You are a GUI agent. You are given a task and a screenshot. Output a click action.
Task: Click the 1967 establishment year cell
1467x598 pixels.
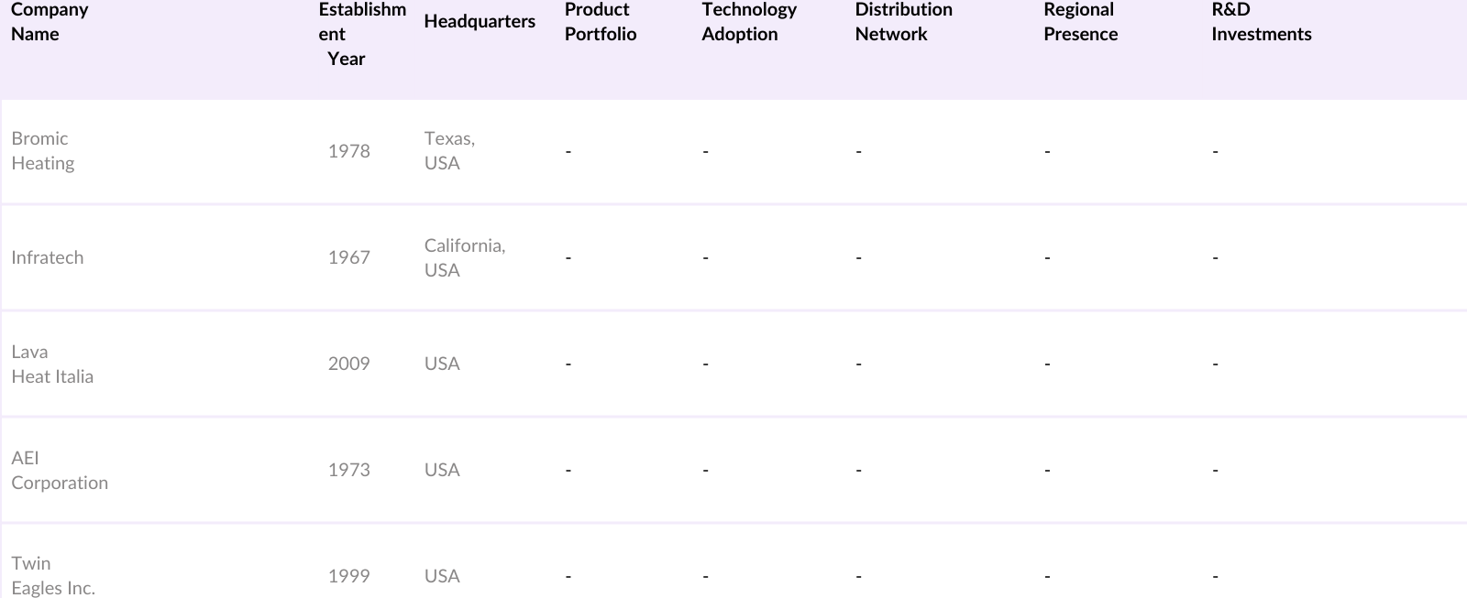click(349, 257)
